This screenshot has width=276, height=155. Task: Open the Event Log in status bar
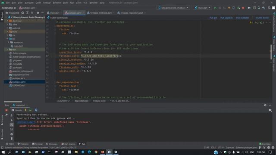265,144
